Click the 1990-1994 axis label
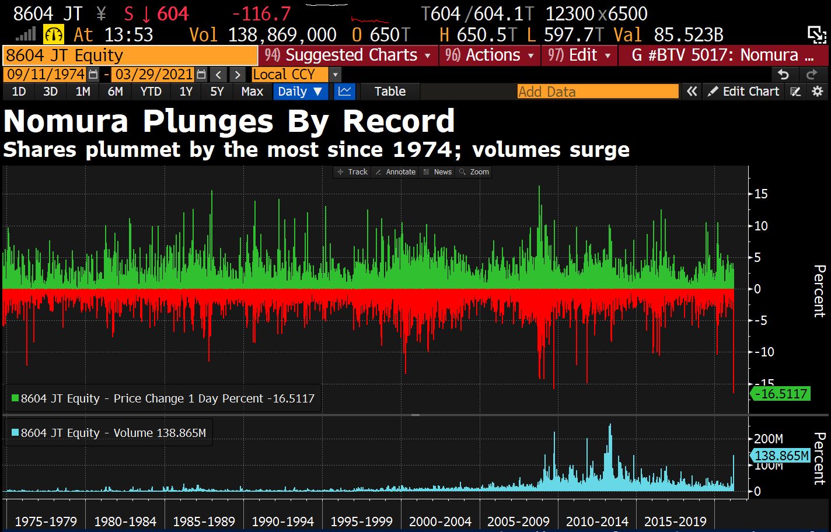831x532 pixels. 282,521
